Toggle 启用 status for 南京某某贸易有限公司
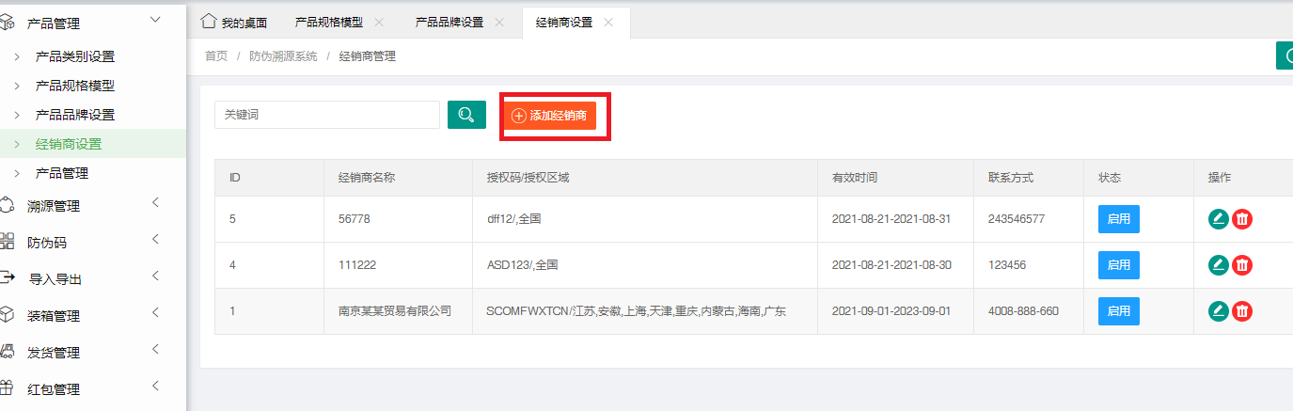 1118,311
